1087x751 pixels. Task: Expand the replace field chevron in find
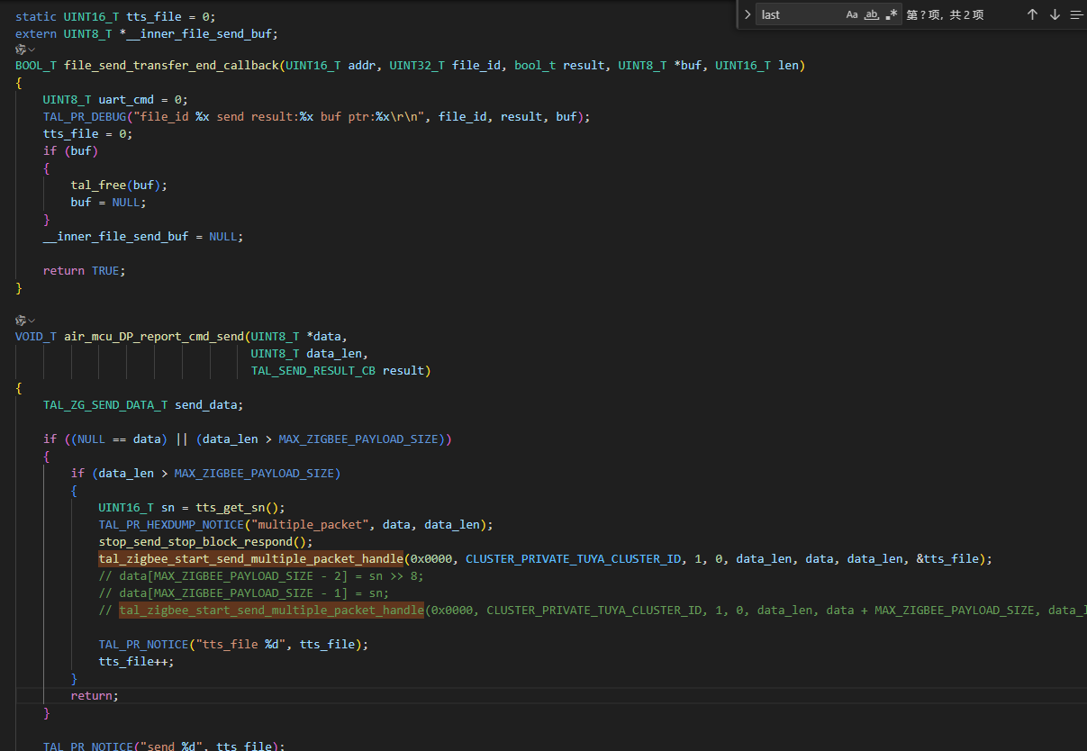click(747, 14)
